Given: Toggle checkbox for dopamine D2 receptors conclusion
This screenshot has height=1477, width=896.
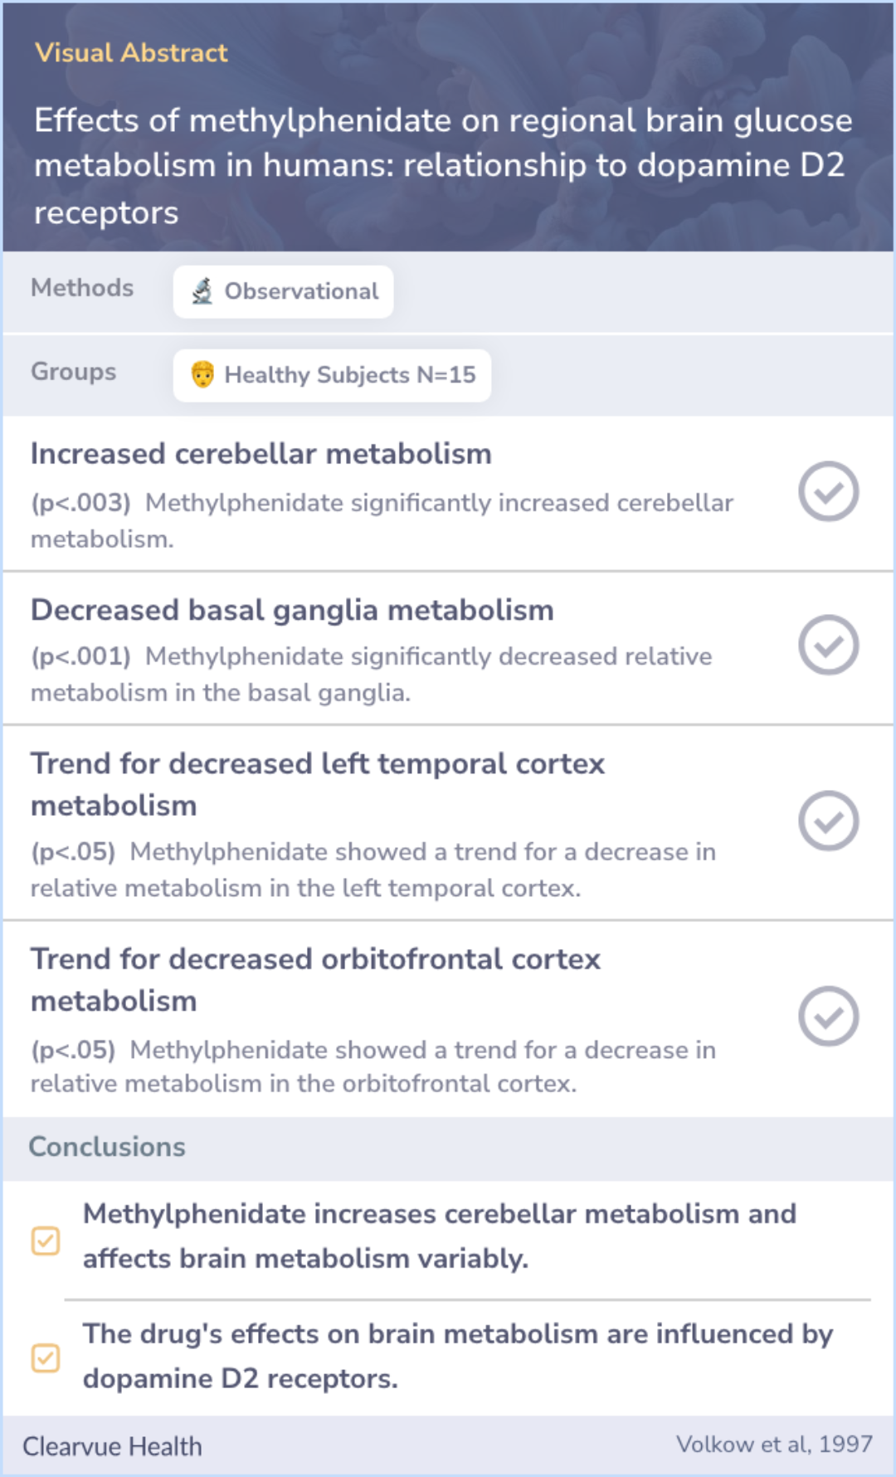Looking at the screenshot, I should [46, 1358].
